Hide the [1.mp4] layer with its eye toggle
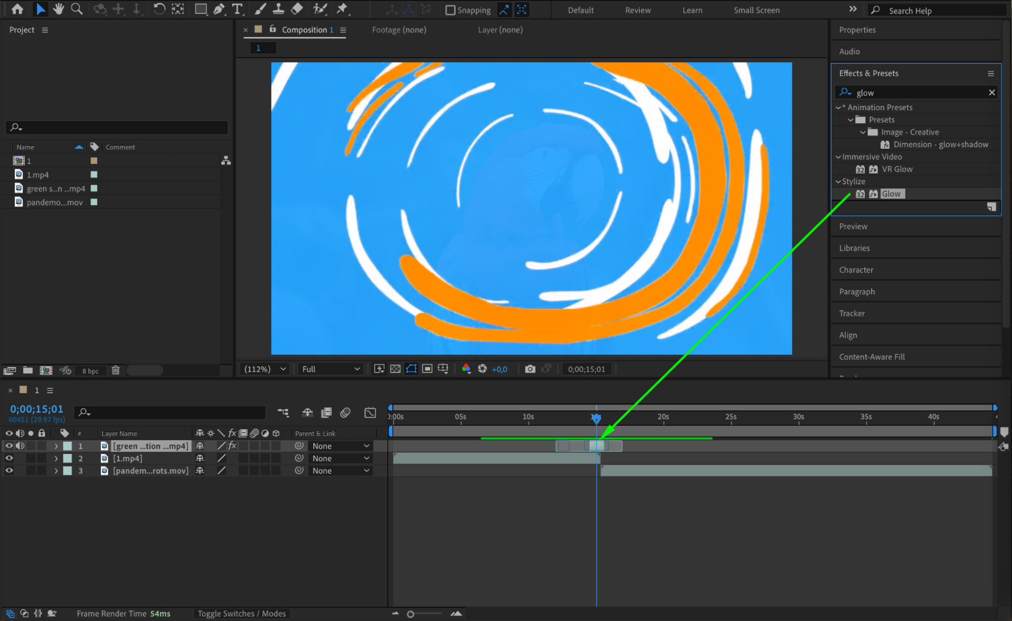1012x621 pixels. click(9, 458)
